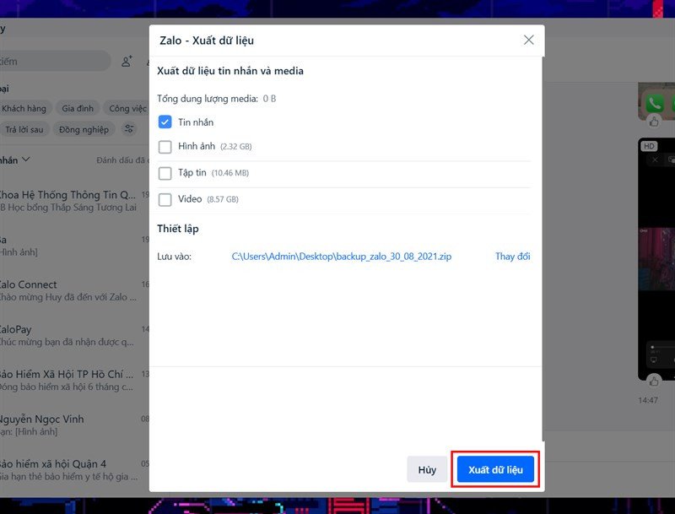
Task: Expand the message category dropdown chevron
Action: pos(26,160)
